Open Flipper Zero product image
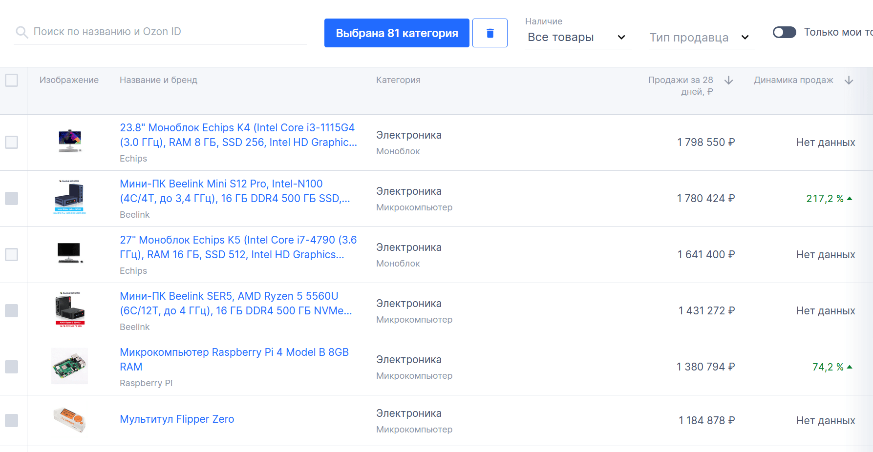Screen dimensions: 873x452 pos(70,420)
